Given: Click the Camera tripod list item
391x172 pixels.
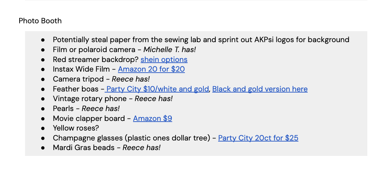Looking at the screenshot, I should click(x=101, y=79).
